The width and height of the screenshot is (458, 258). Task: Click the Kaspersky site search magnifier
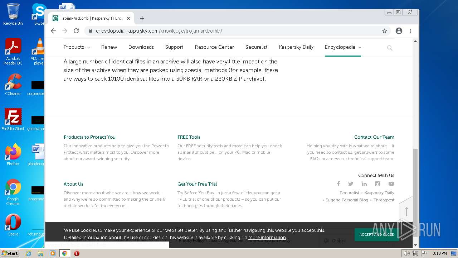390,48
